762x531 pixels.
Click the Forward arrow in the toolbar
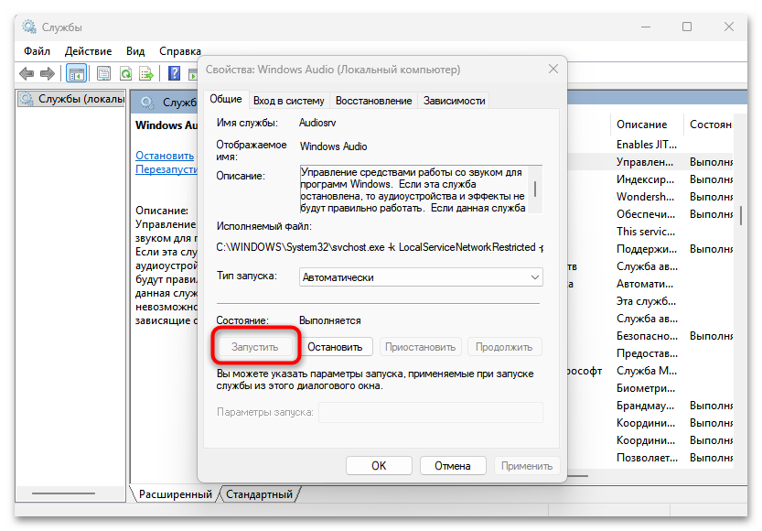click(x=47, y=73)
